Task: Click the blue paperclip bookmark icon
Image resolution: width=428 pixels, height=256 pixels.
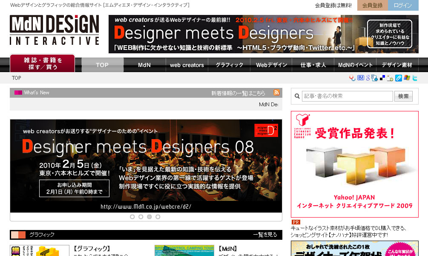Action: [x=399, y=78]
